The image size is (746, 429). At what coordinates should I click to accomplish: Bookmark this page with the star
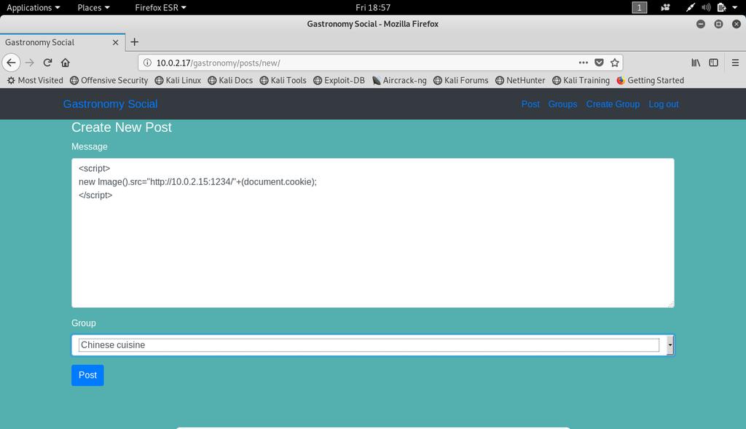coord(615,63)
